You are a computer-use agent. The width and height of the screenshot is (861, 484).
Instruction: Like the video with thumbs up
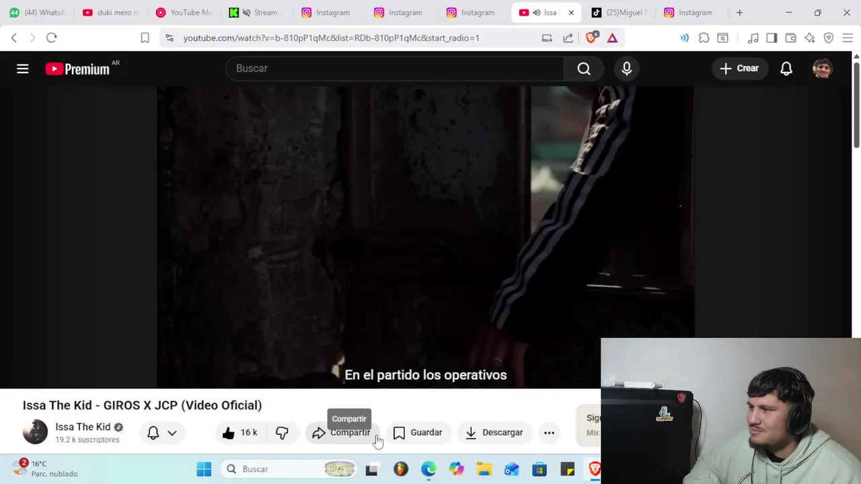(240, 433)
